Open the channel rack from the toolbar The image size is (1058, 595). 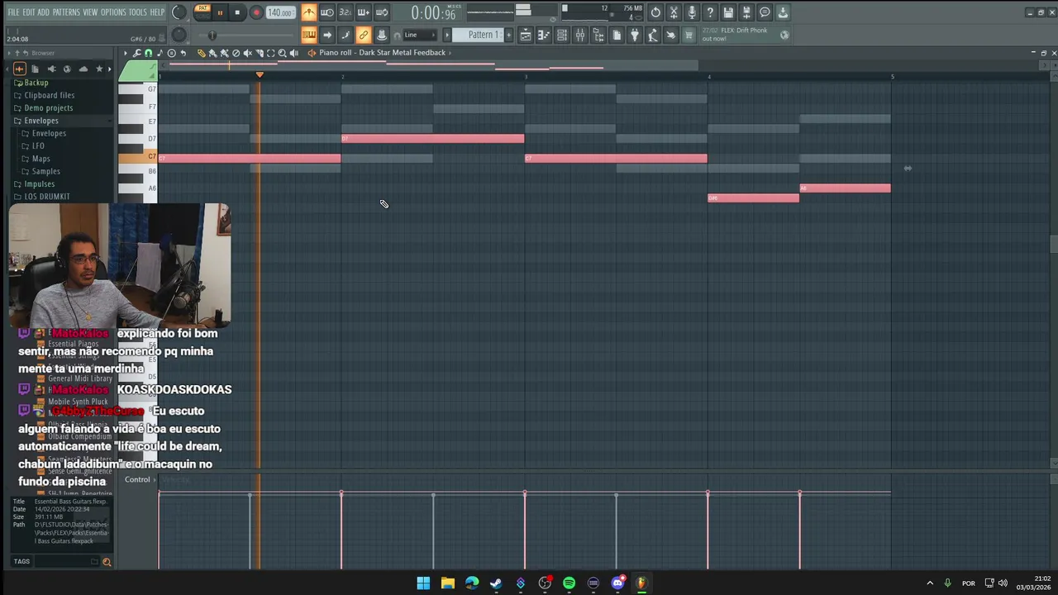click(562, 35)
